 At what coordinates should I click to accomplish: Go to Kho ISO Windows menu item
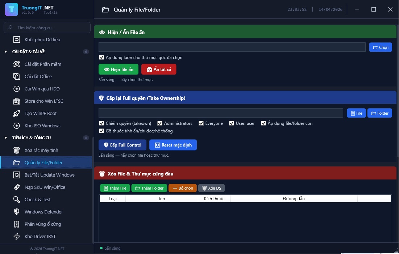(x=42, y=126)
